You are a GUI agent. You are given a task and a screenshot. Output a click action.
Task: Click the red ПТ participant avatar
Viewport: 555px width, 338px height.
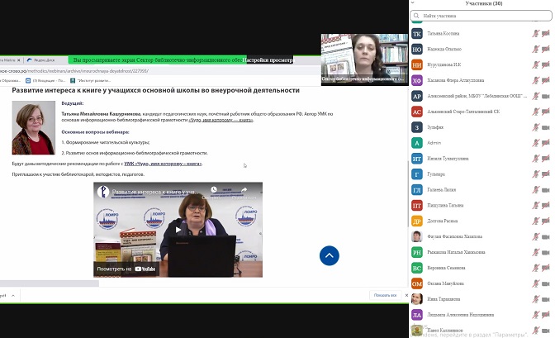coord(417,206)
